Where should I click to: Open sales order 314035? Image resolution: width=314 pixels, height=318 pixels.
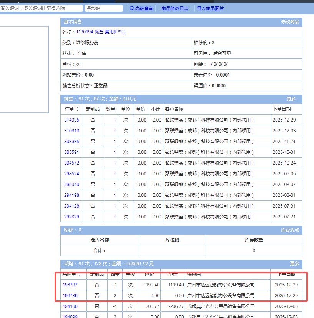pyautogui.click(x=71, y=120)
